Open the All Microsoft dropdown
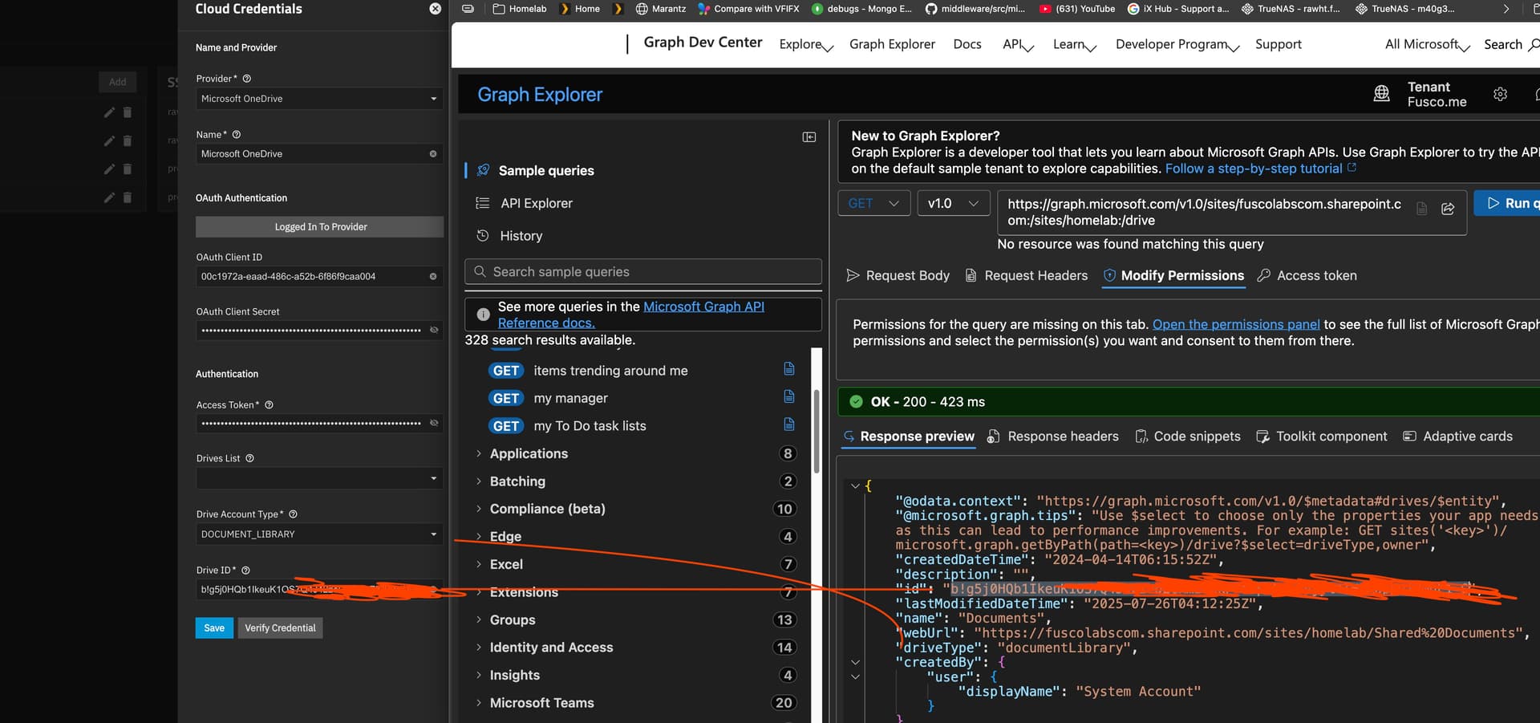 pyautogui.click(x=1427, y=45)
